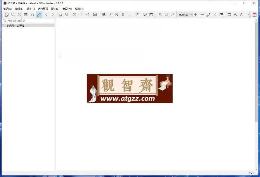Expand the toolbar overflow chevron
The height and width of the screenshot is (177, 260).
click(248, 15)
